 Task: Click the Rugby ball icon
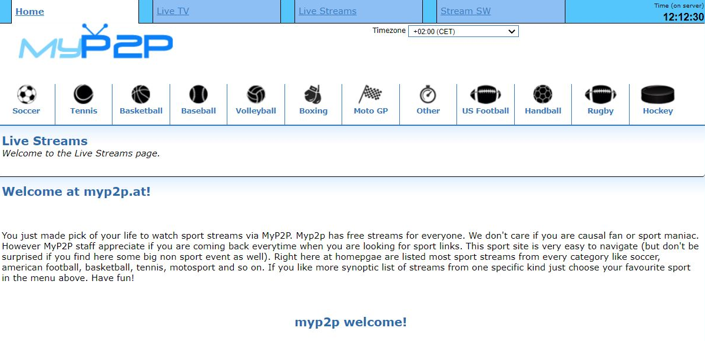click(x=600, y=94)
